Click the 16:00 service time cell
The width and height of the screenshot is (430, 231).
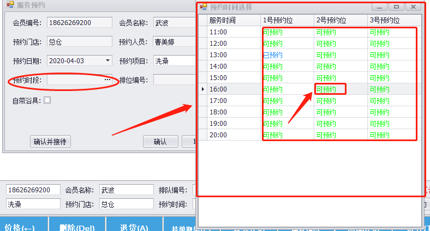pyautogui.click(x=234, y=89)
